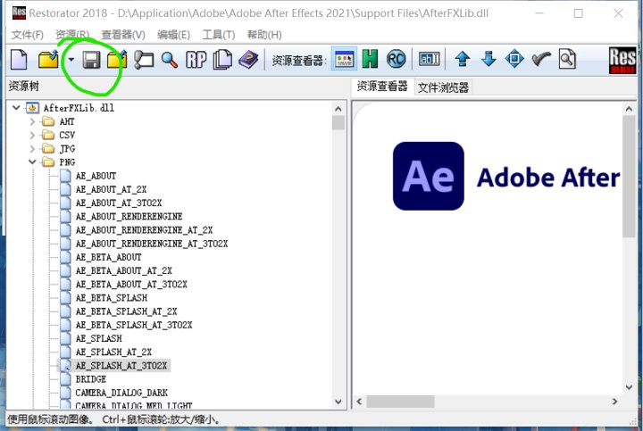
Task: Click the Copy pages icon
Action: [222, 60]
